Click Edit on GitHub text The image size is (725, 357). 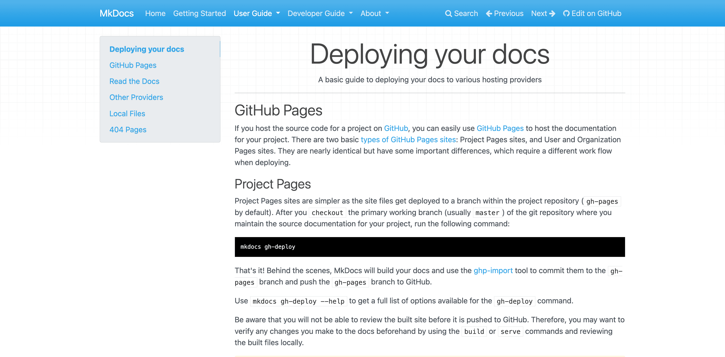596,13
